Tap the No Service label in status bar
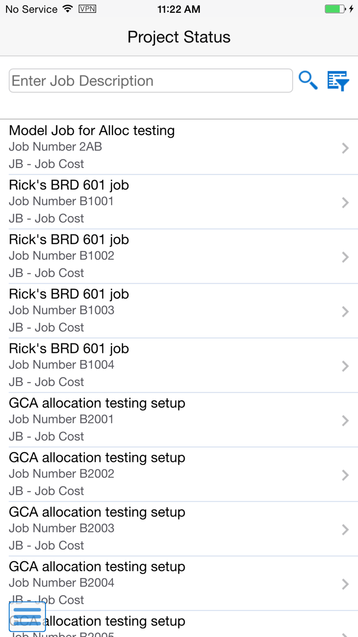This screenshot has width=358, height=637. [29, 9]
